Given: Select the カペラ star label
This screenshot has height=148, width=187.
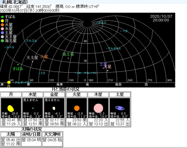Looking at the screenshot, I should pos(10,47).
